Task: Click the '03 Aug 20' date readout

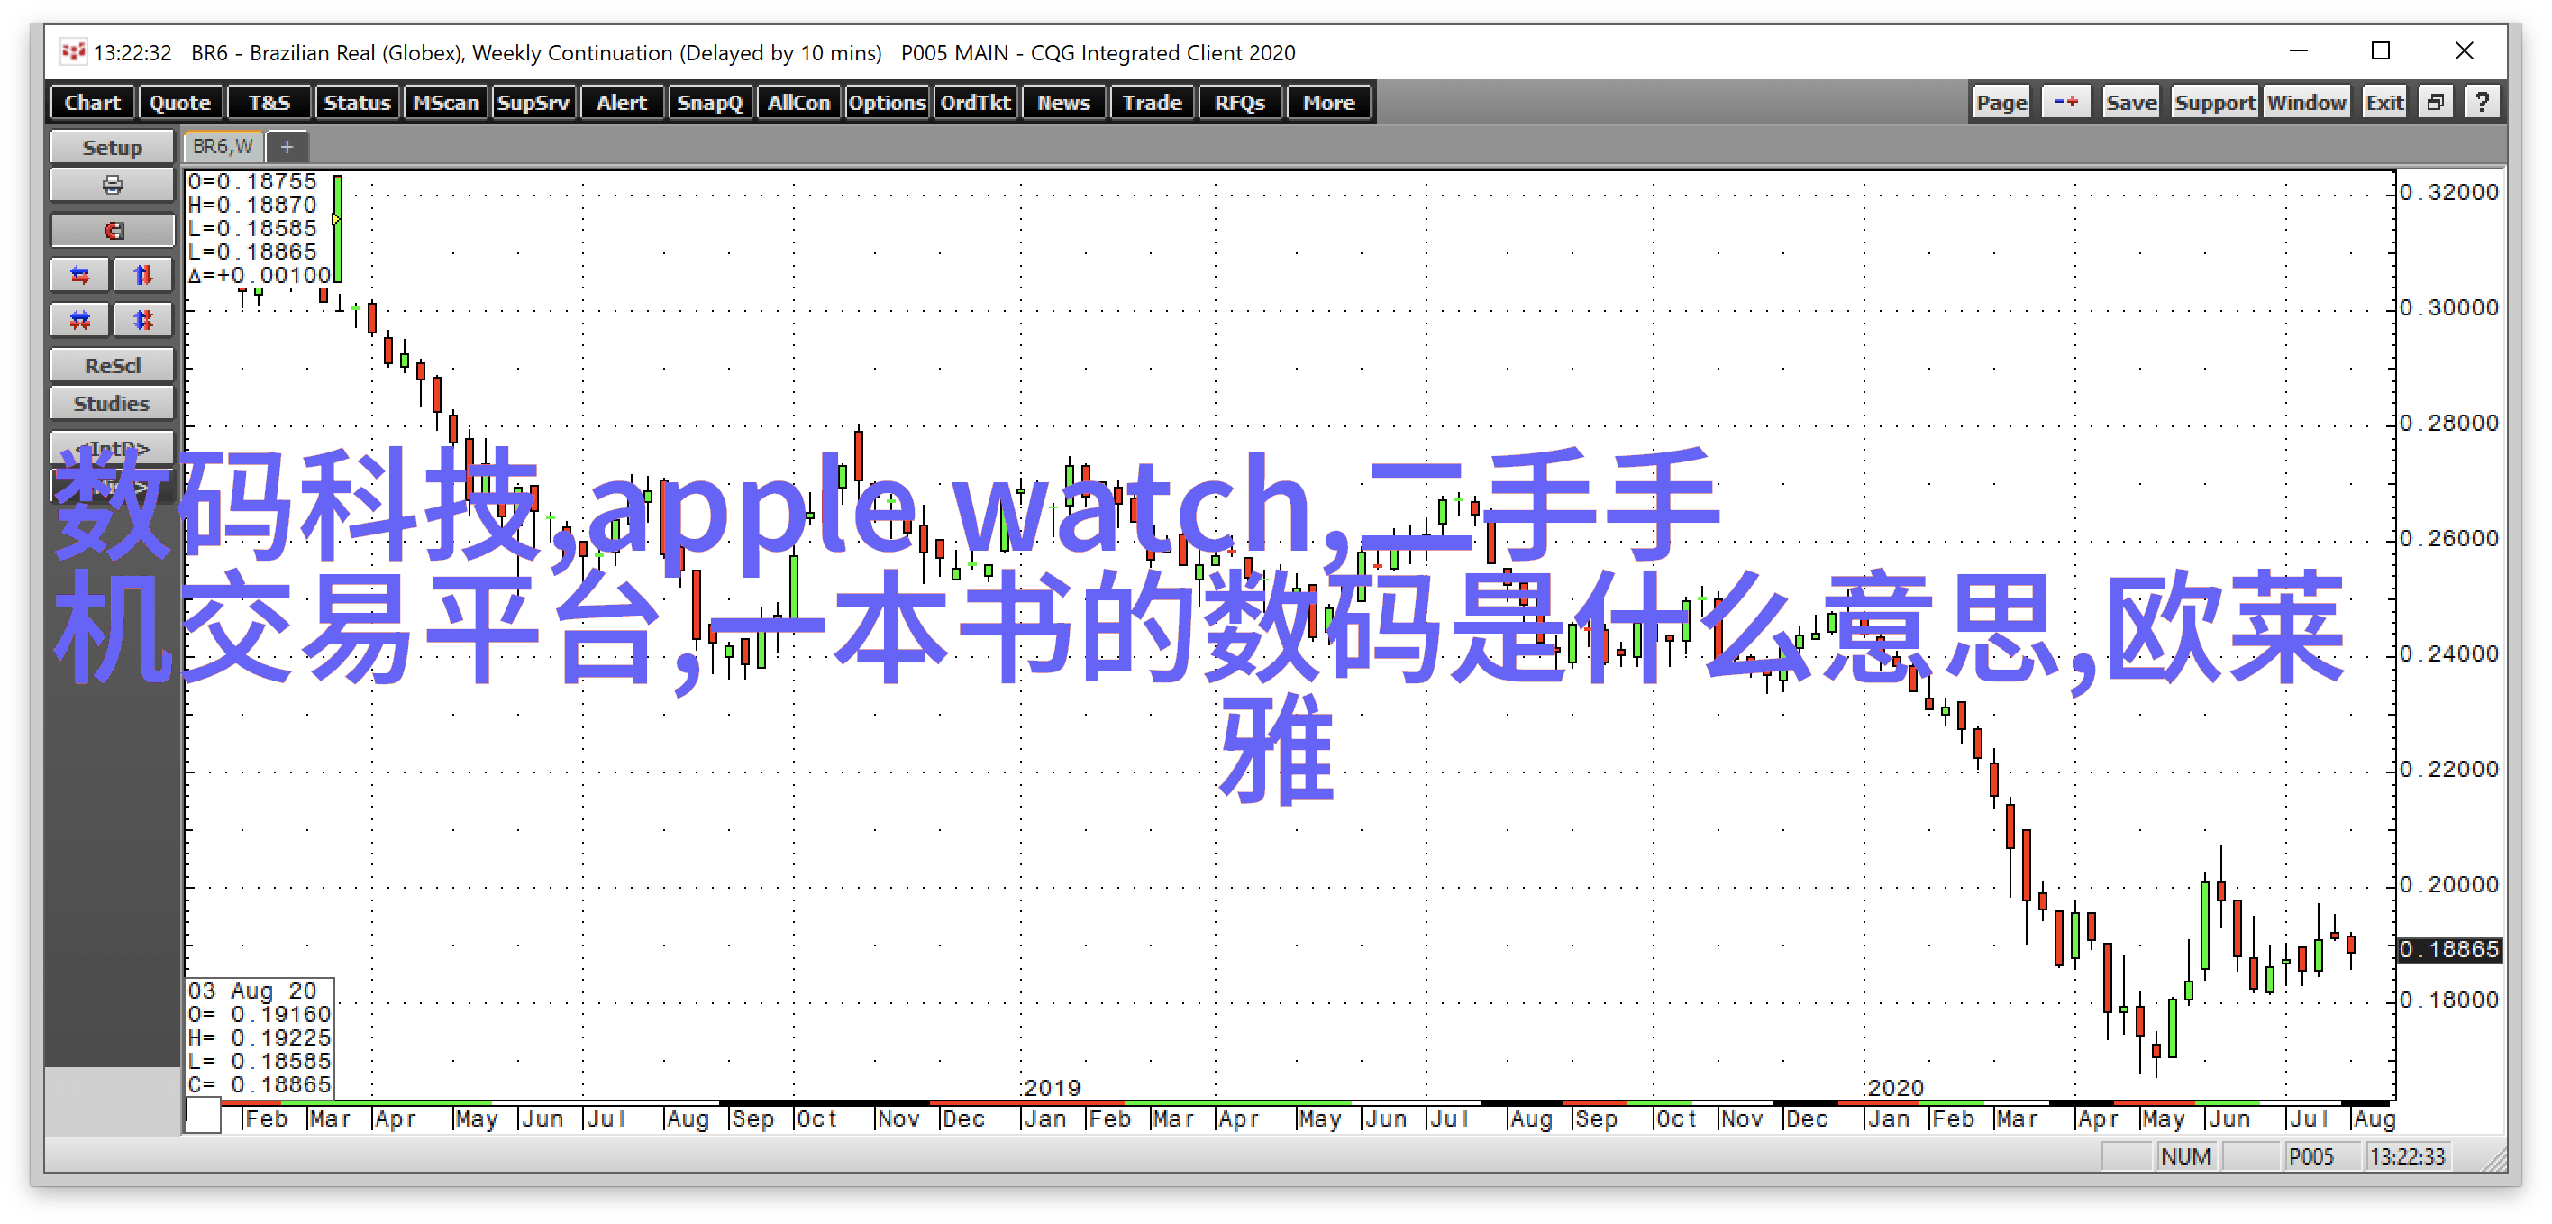Action: point(251,991)
